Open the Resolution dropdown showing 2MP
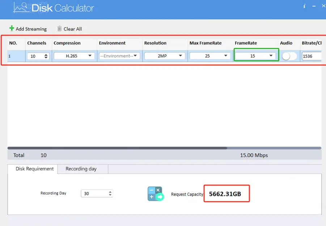The width and height of the screenshot is (326, 226). point(165,56)
